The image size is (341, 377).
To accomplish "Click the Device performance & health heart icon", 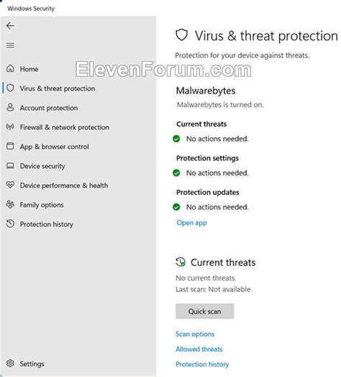I will 10,185.
